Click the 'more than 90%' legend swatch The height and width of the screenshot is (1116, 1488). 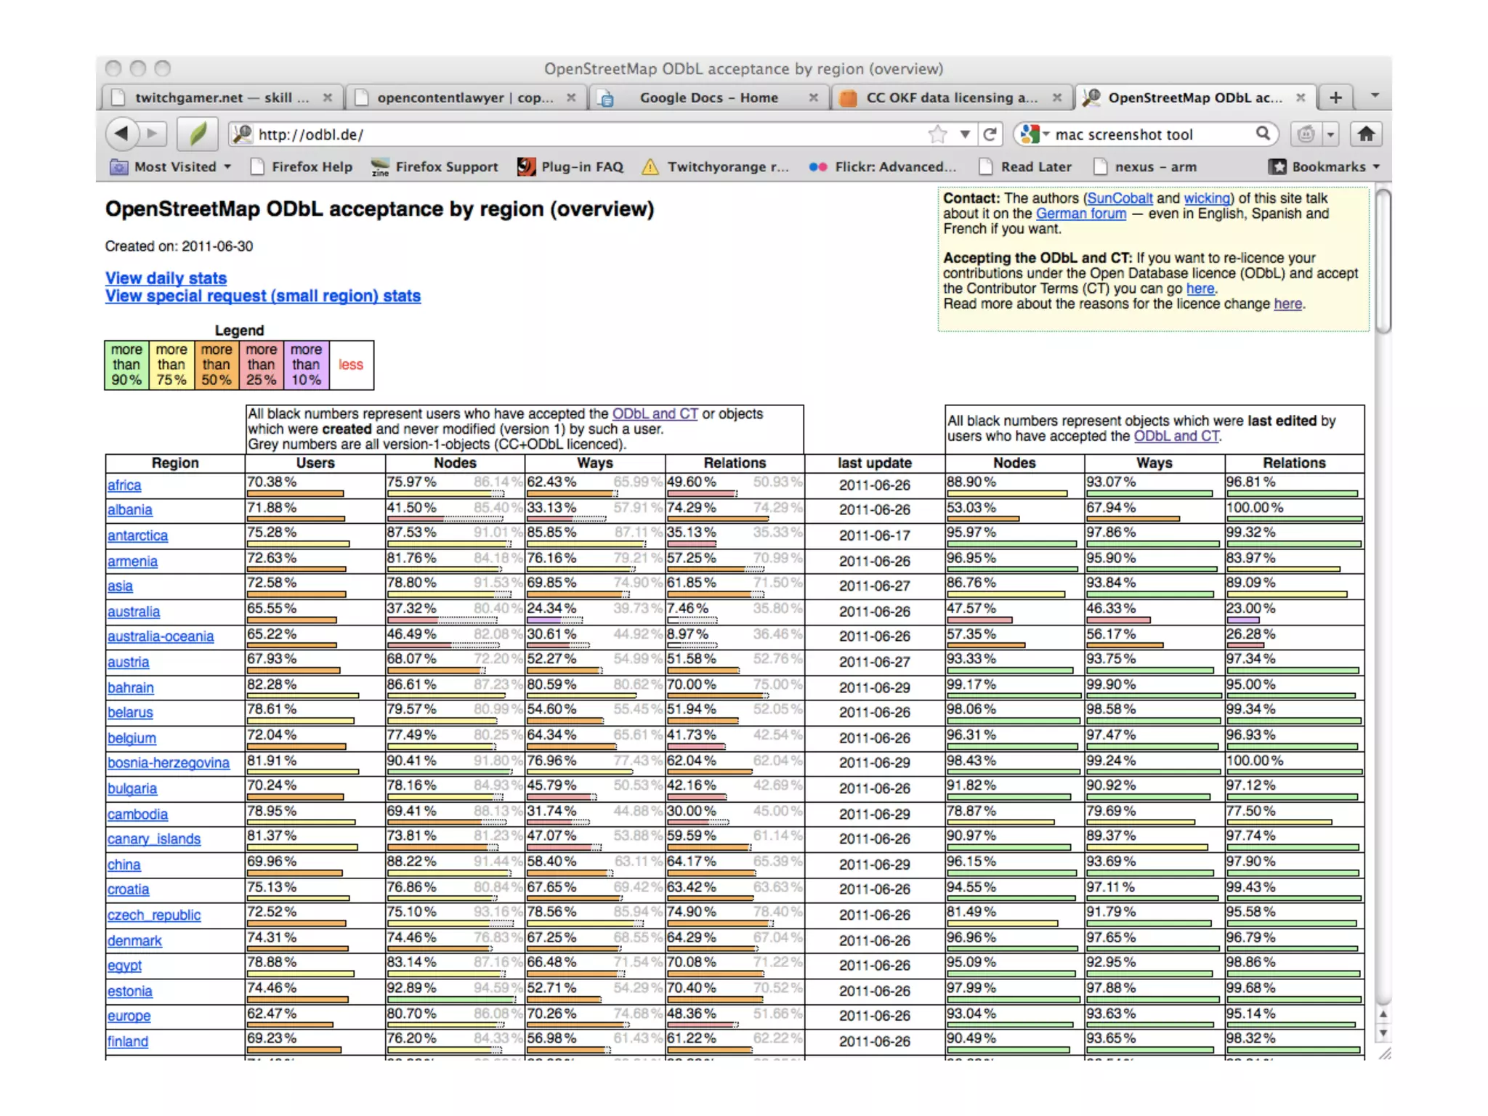(126, 365)
